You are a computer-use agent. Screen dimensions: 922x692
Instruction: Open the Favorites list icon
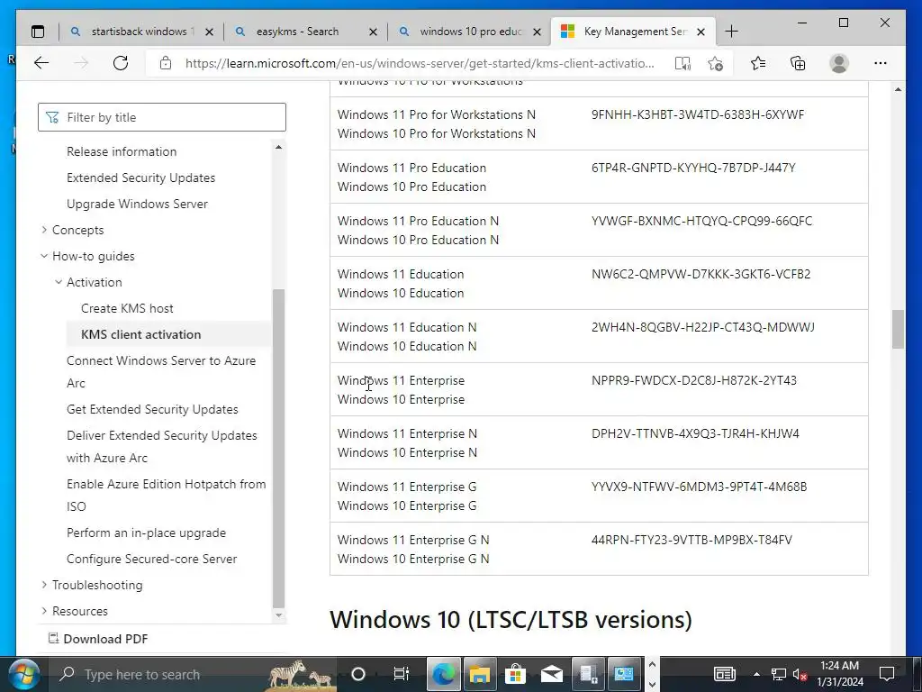(758, 63)
